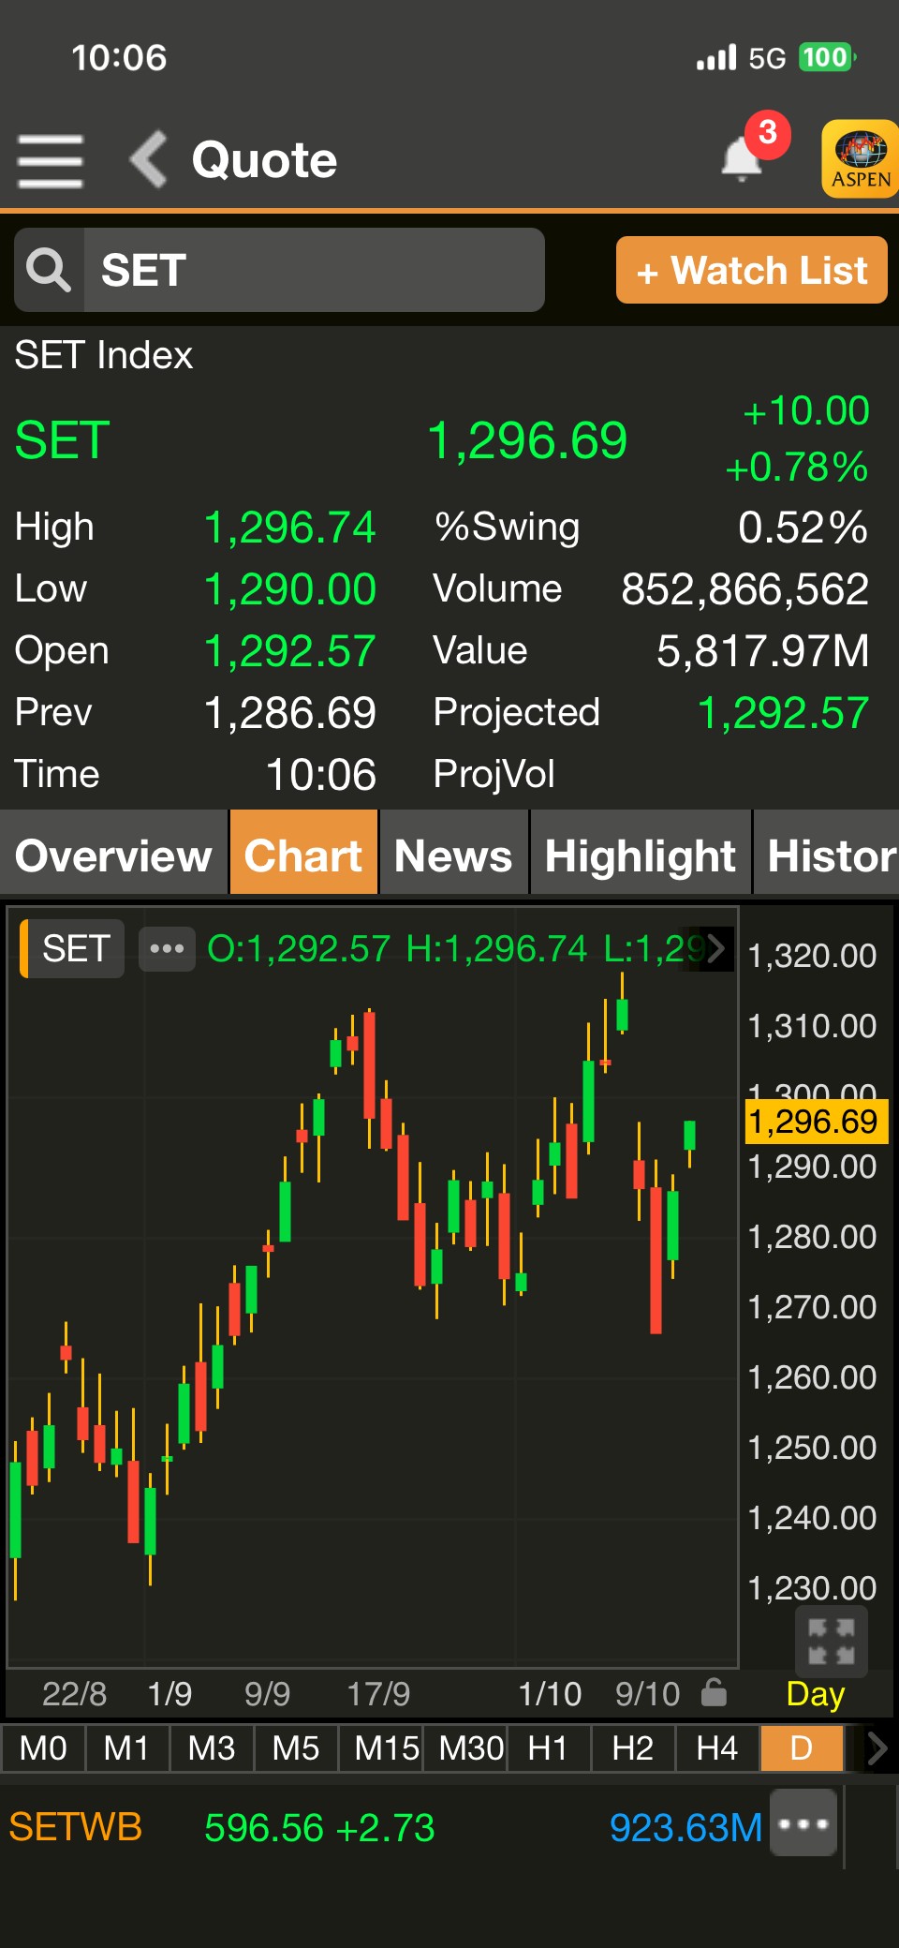Tap the back arrow beside Quote
Screen dimensions: 899x1948
tap(148, 159)
